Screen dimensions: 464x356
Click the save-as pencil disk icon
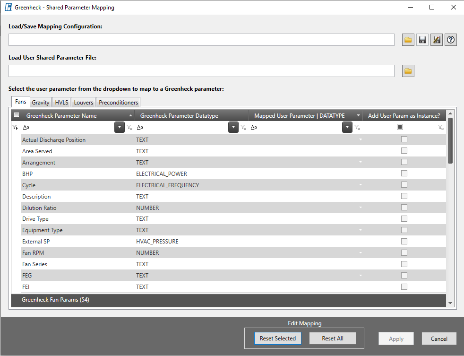pyautogui.click(x=437, y=40)
